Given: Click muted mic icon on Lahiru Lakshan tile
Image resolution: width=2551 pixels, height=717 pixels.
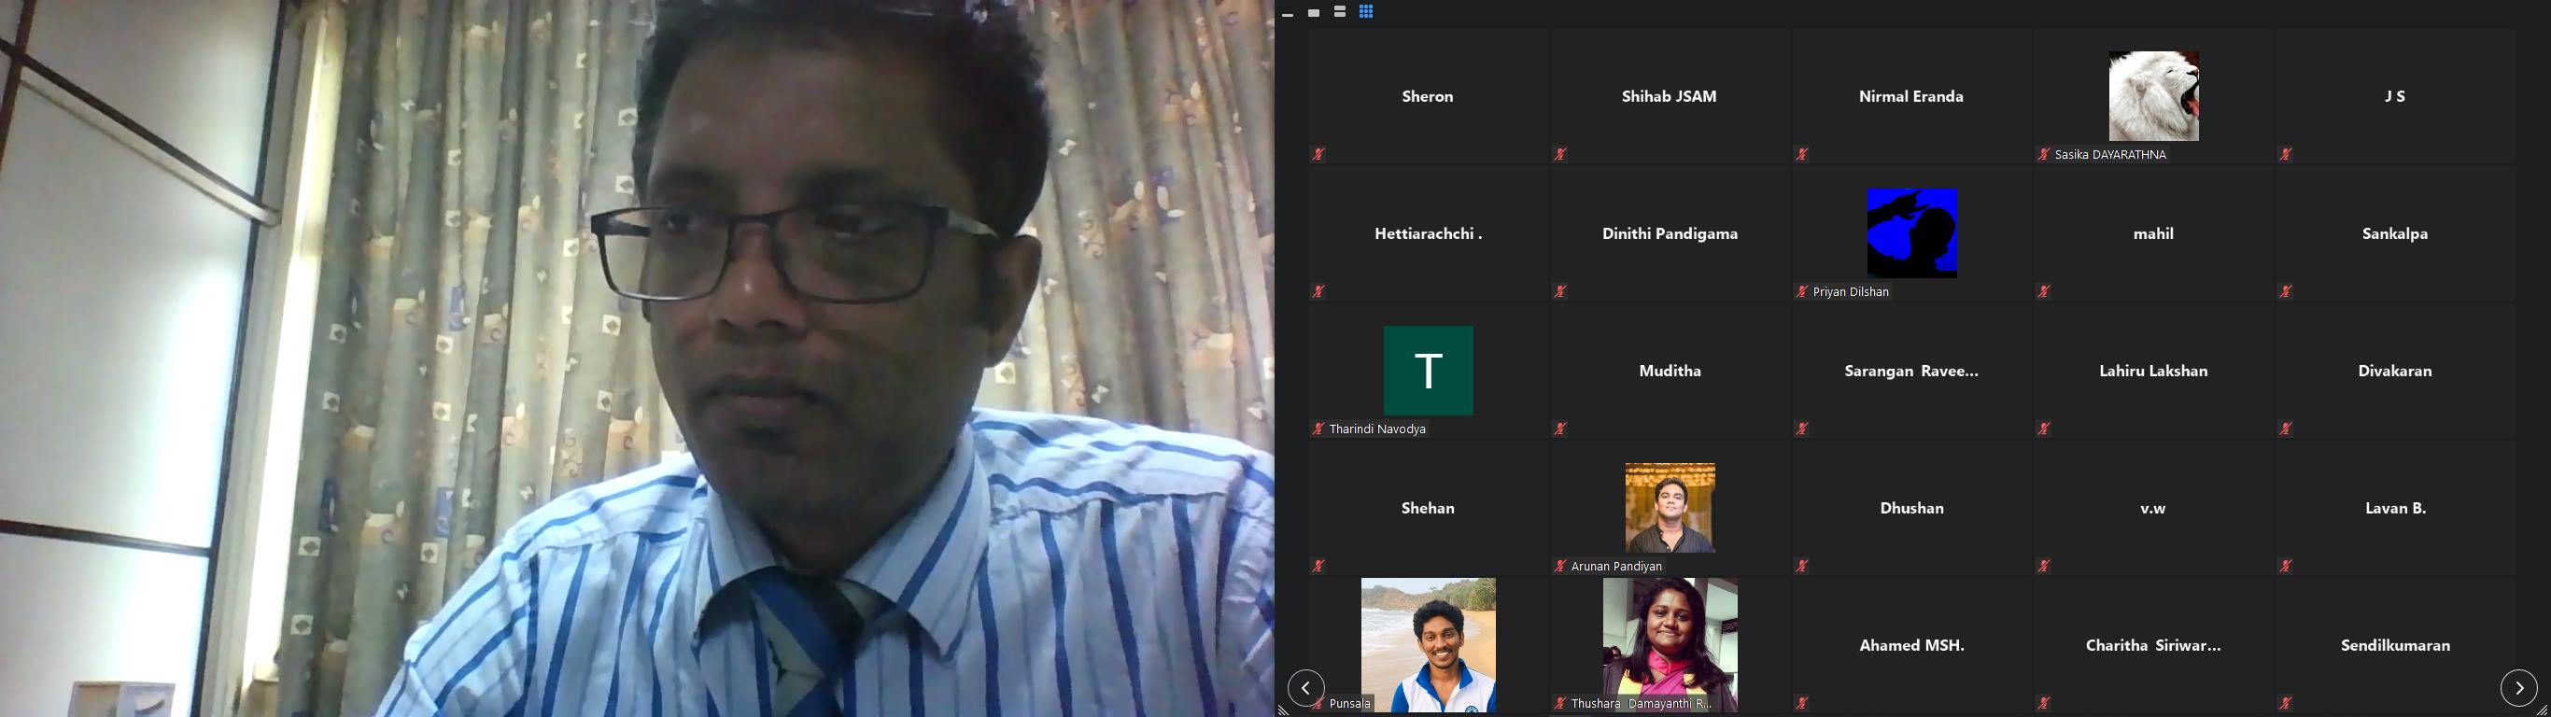Looking at the screenshot, I should (x=2044, y=429).
